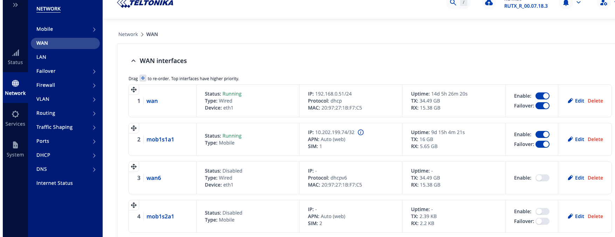
Task: Expand the collapsed sidebar with double-arrow icon
Action: (x=15, y=5)
